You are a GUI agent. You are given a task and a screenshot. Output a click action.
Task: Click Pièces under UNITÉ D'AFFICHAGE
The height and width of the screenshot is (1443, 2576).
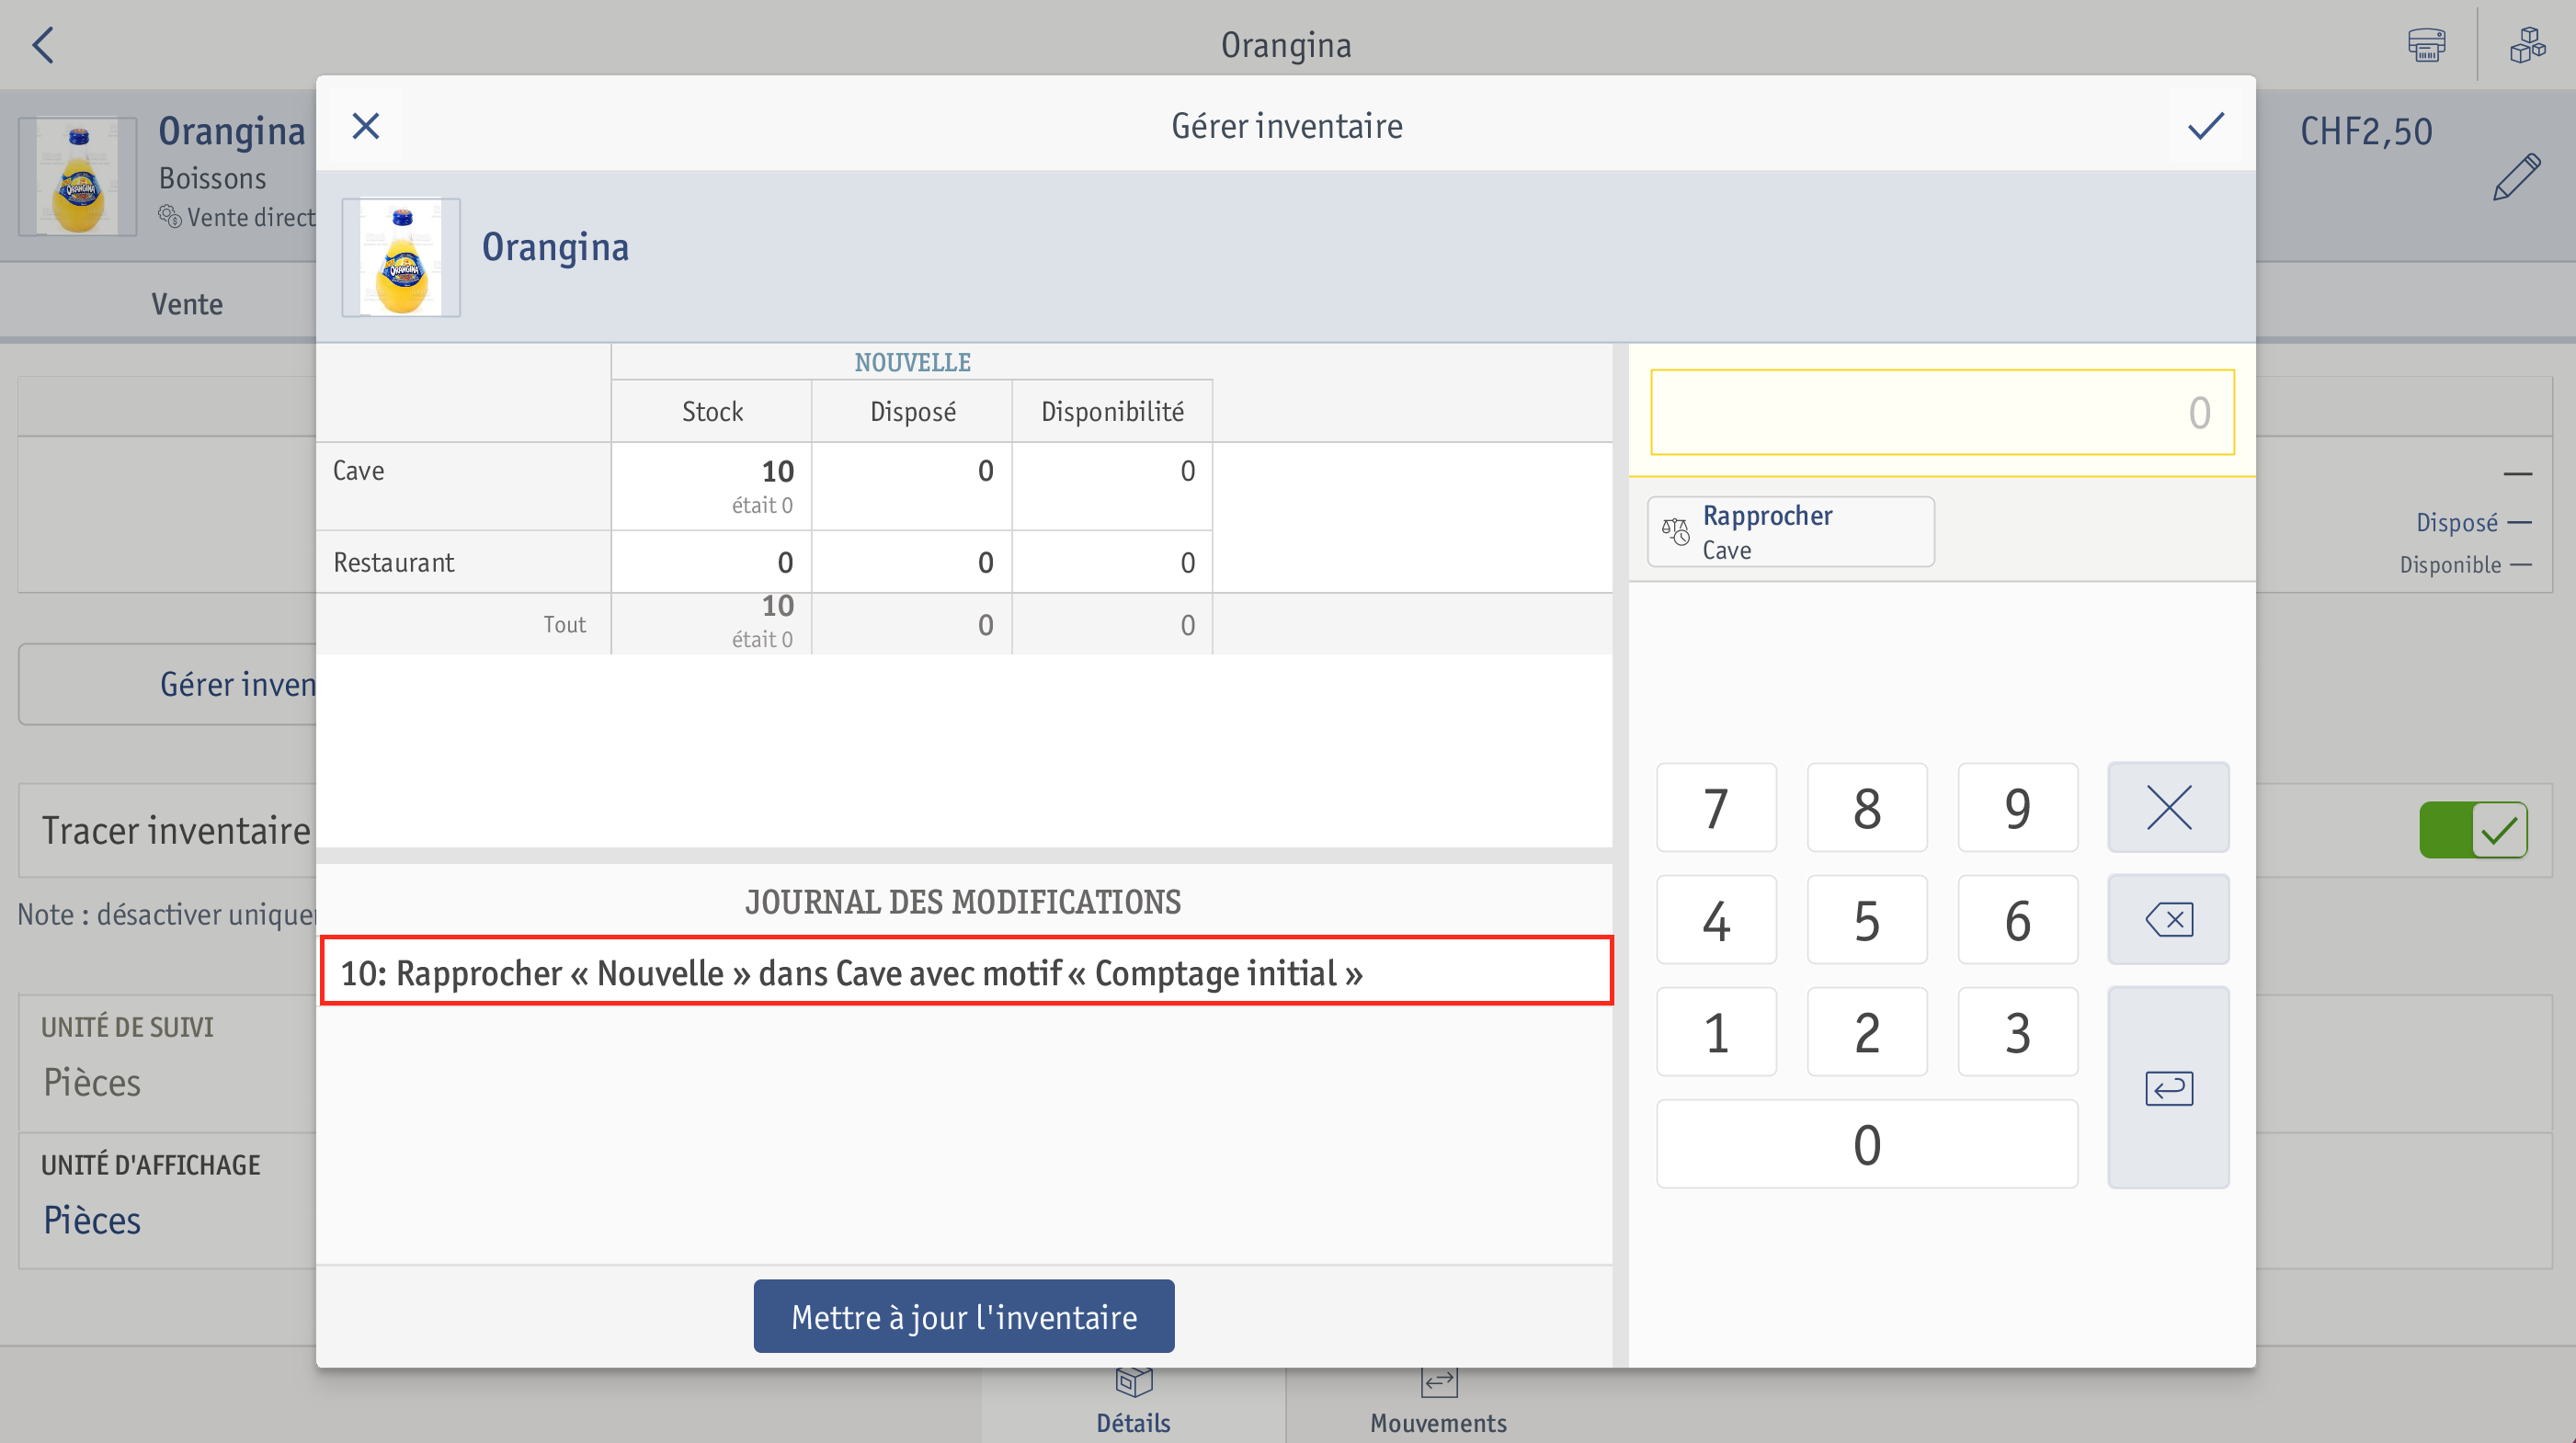click(92, 1220)
